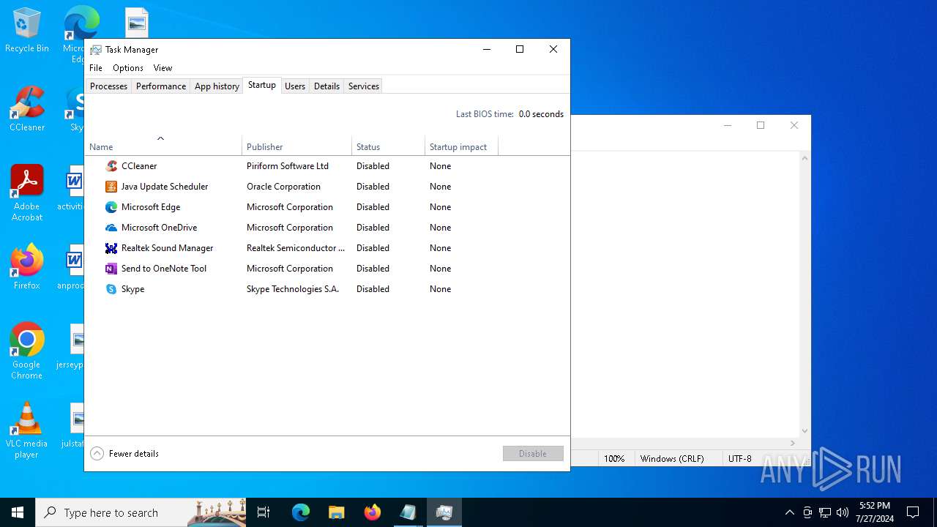Switch to the Performance tab

(x=161, y=86)
